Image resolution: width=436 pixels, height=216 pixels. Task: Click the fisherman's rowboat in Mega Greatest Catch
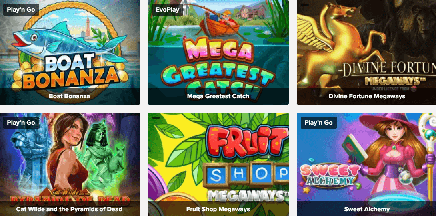click(x=219, y=28)
